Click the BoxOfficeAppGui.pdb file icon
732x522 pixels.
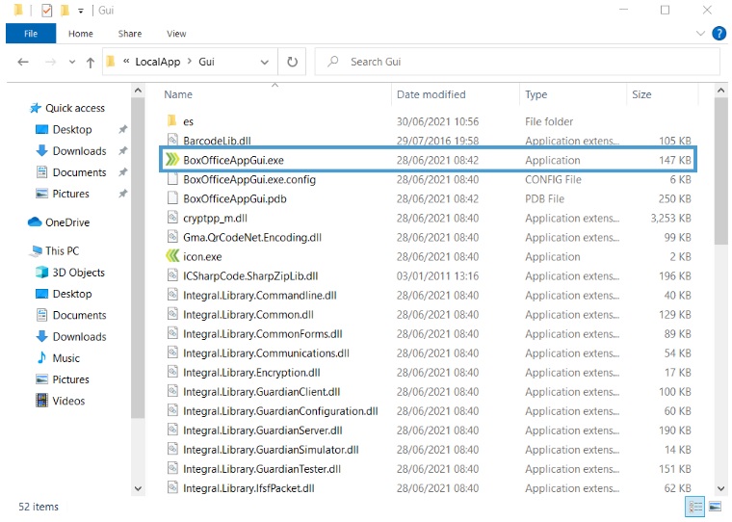tap(172, 198)
